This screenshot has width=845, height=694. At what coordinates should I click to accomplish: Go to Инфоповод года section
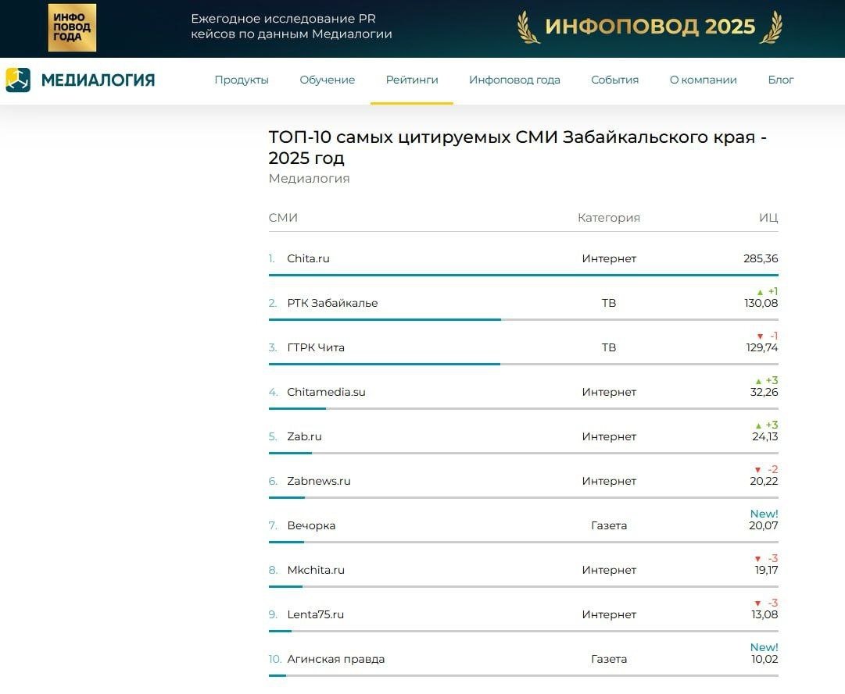(x=514, y=80)
